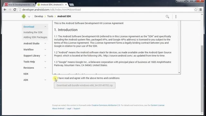Open the NDK sidebar link

coord(26,74)
